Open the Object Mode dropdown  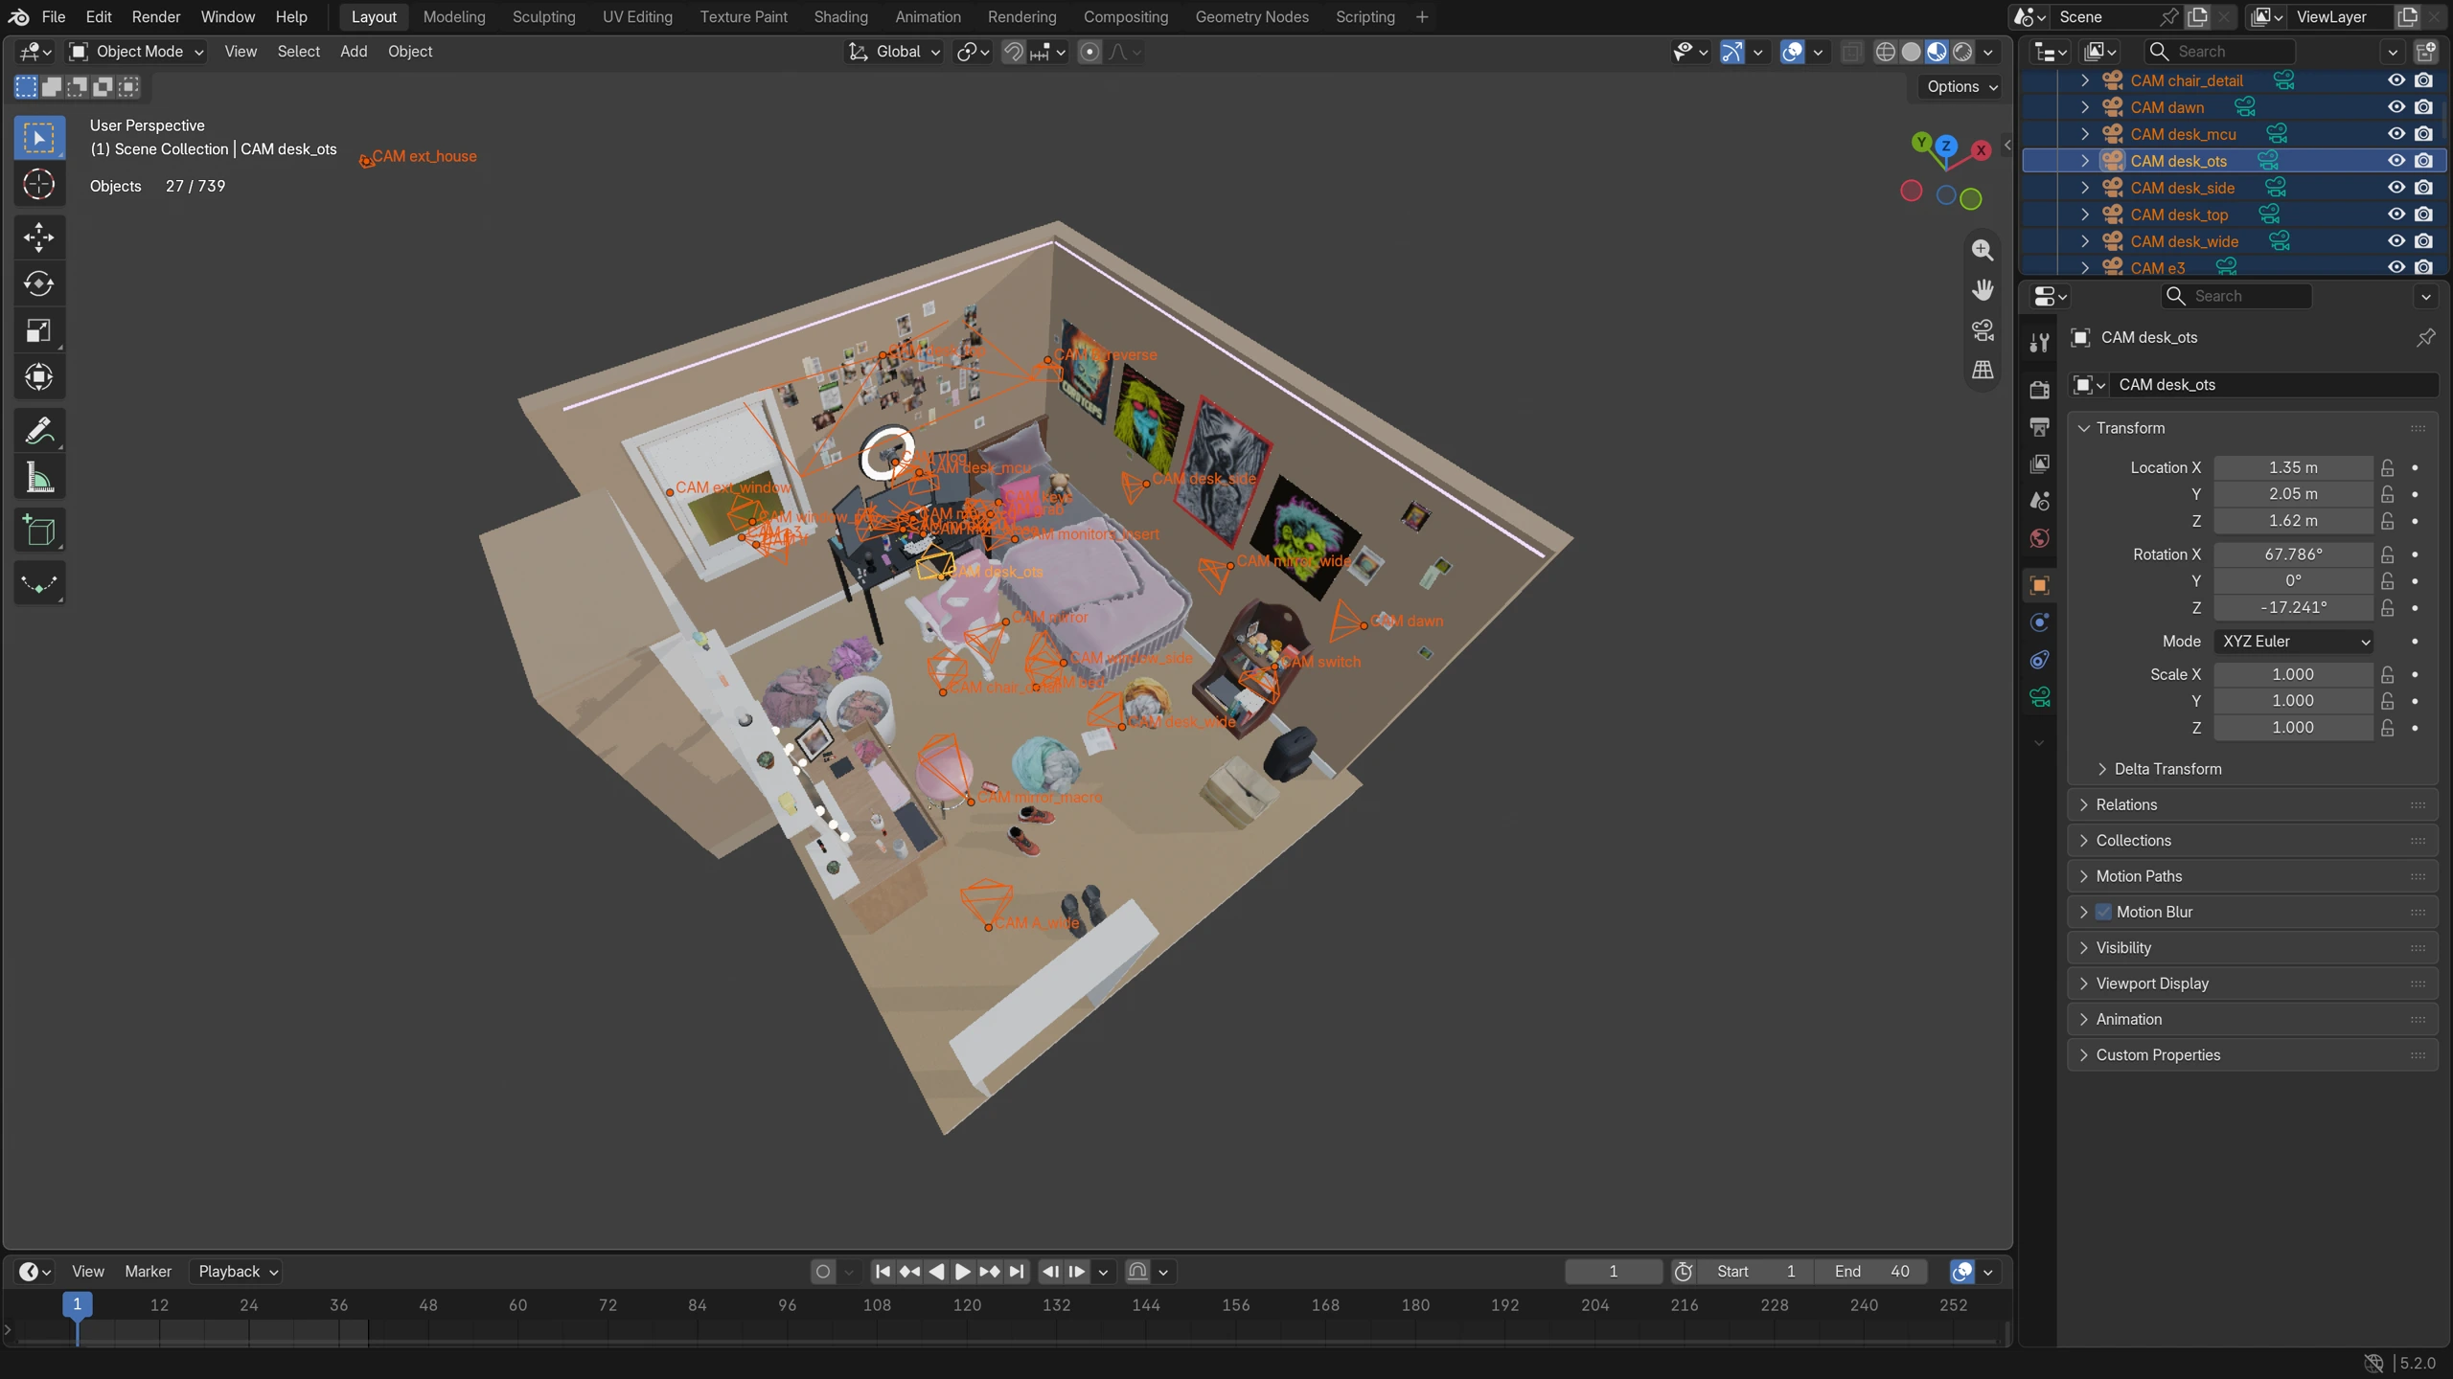click(137, 52)
